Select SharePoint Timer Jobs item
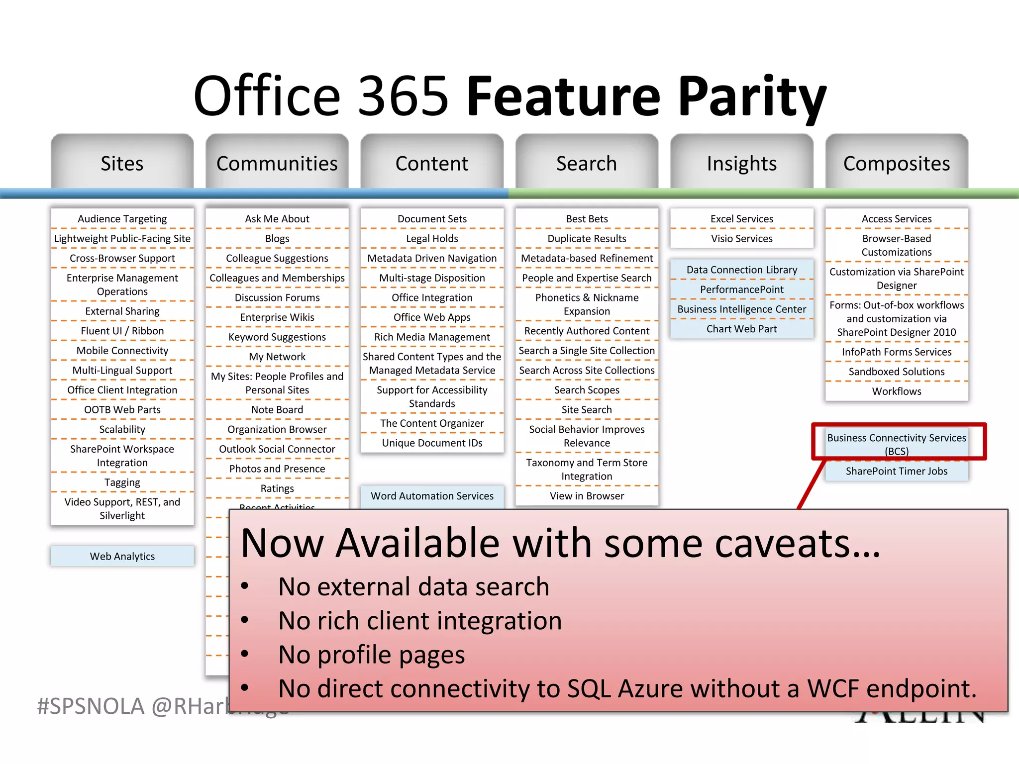The height and width of the screenshot is (764, 1019). coord(897,471)
